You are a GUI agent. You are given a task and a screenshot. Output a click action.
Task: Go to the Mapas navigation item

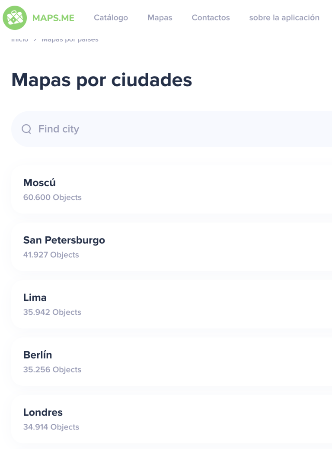coord(160,18)
